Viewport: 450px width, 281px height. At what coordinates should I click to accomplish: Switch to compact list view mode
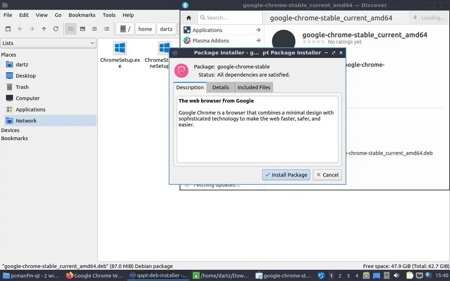coord(95,29)
